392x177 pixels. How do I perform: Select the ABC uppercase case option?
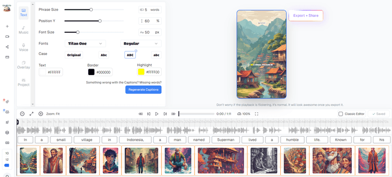[130, 55]
